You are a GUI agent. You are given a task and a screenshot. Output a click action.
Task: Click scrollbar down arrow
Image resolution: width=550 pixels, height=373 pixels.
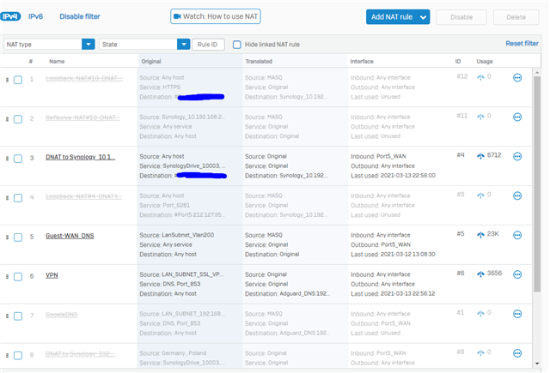(537, 364)
